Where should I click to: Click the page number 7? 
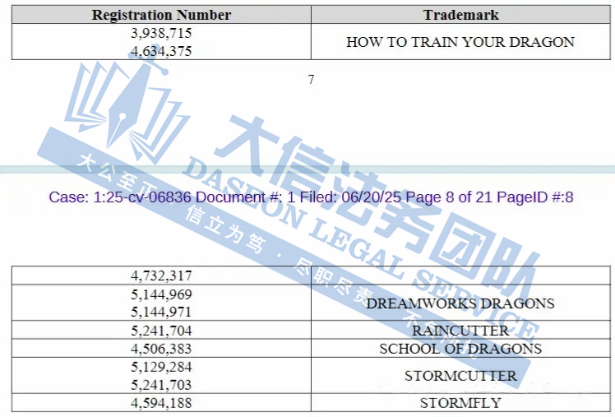coord(311,80)
